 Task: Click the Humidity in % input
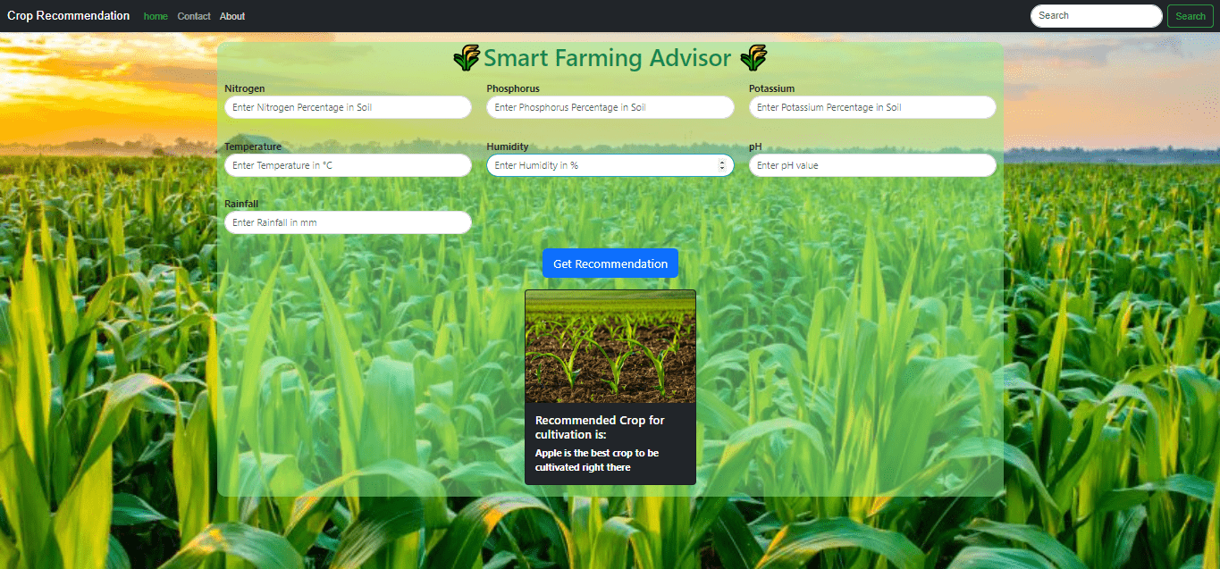[610, 165]
